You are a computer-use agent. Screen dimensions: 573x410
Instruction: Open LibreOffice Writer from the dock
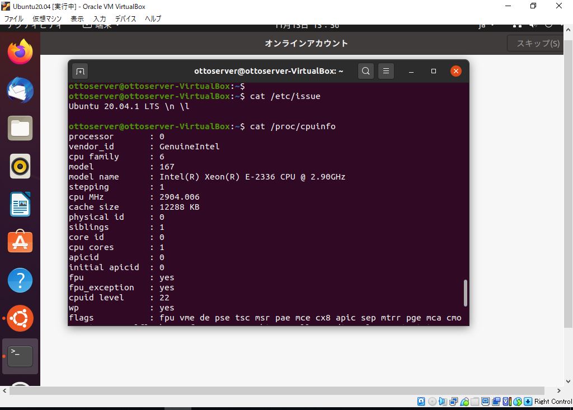click(x=20, y=204)
